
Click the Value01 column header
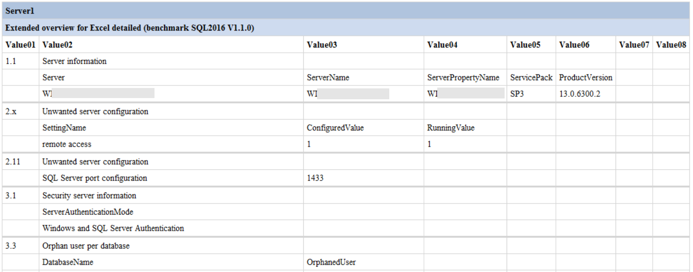point(20,45)
